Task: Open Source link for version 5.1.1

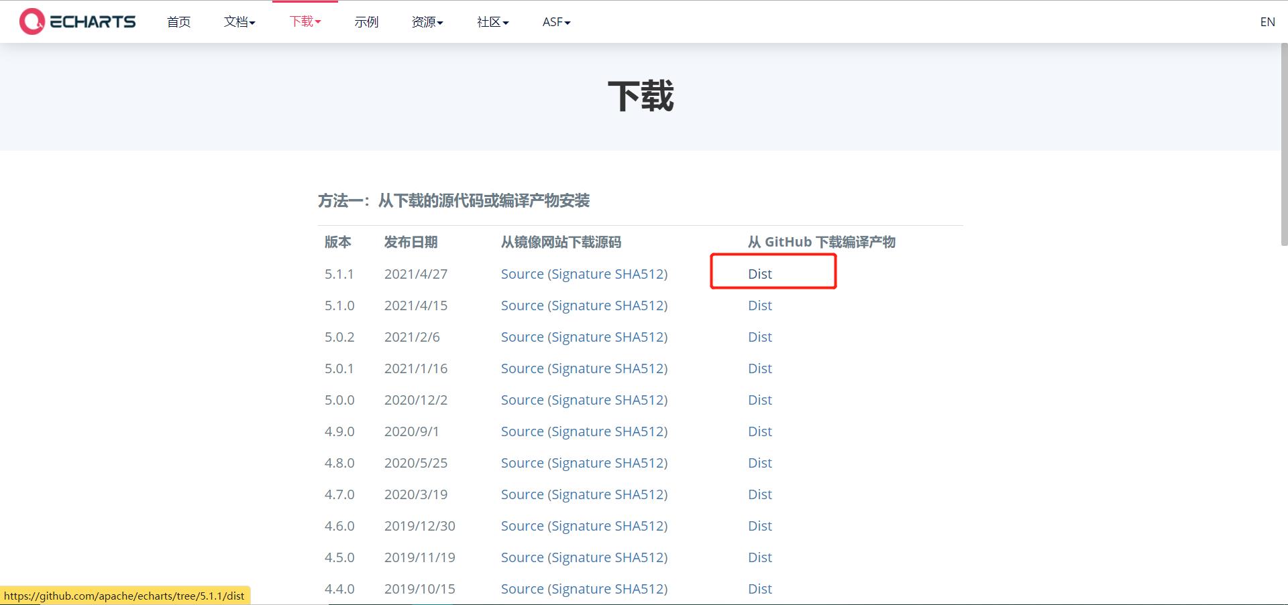Action: point(522,274)
